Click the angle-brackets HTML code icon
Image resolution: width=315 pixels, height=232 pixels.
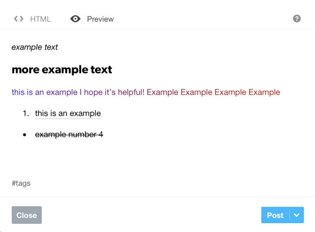tap(19, 19)
